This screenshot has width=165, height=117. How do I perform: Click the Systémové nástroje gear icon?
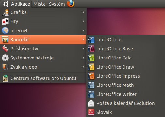[5, 58]
